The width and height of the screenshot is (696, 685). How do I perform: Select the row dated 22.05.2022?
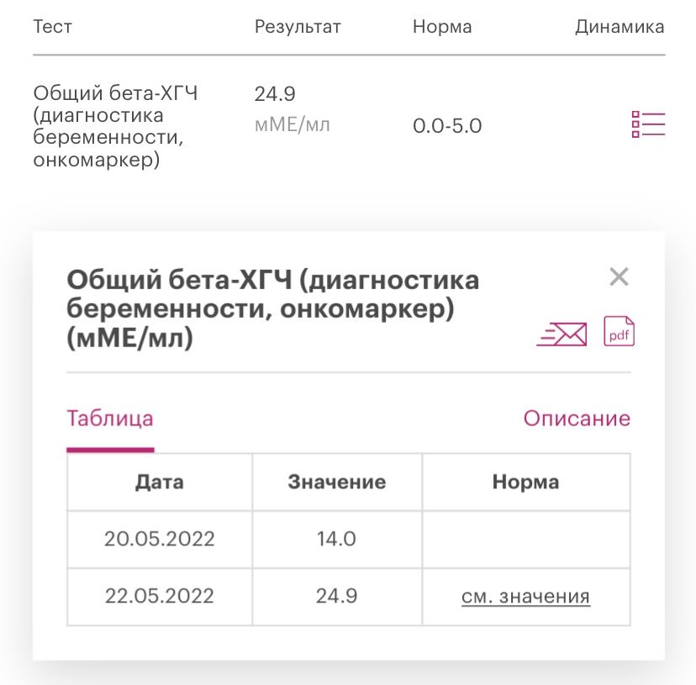[x=158, y=596]
